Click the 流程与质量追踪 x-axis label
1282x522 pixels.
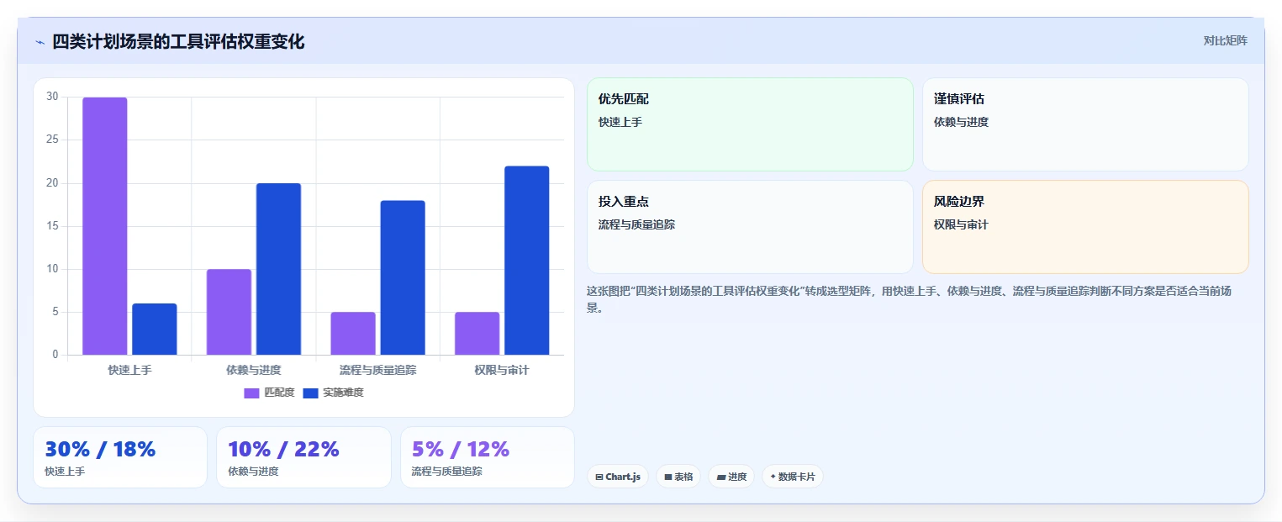point(378,370)
